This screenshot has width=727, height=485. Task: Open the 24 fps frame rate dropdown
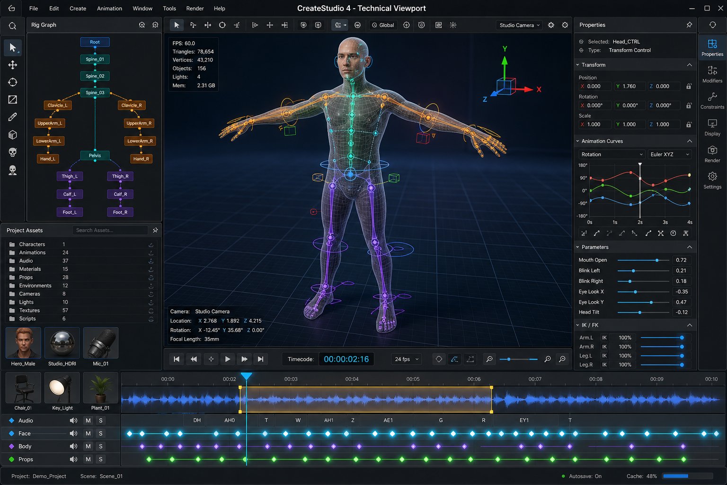[407, 359]
